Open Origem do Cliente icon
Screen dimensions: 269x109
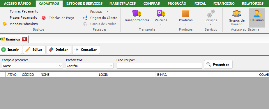(x=85, y=18)
